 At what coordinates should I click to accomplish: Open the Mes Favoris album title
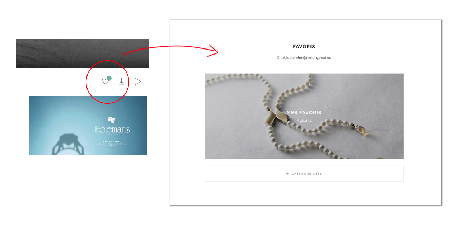(x=304, y=113)
